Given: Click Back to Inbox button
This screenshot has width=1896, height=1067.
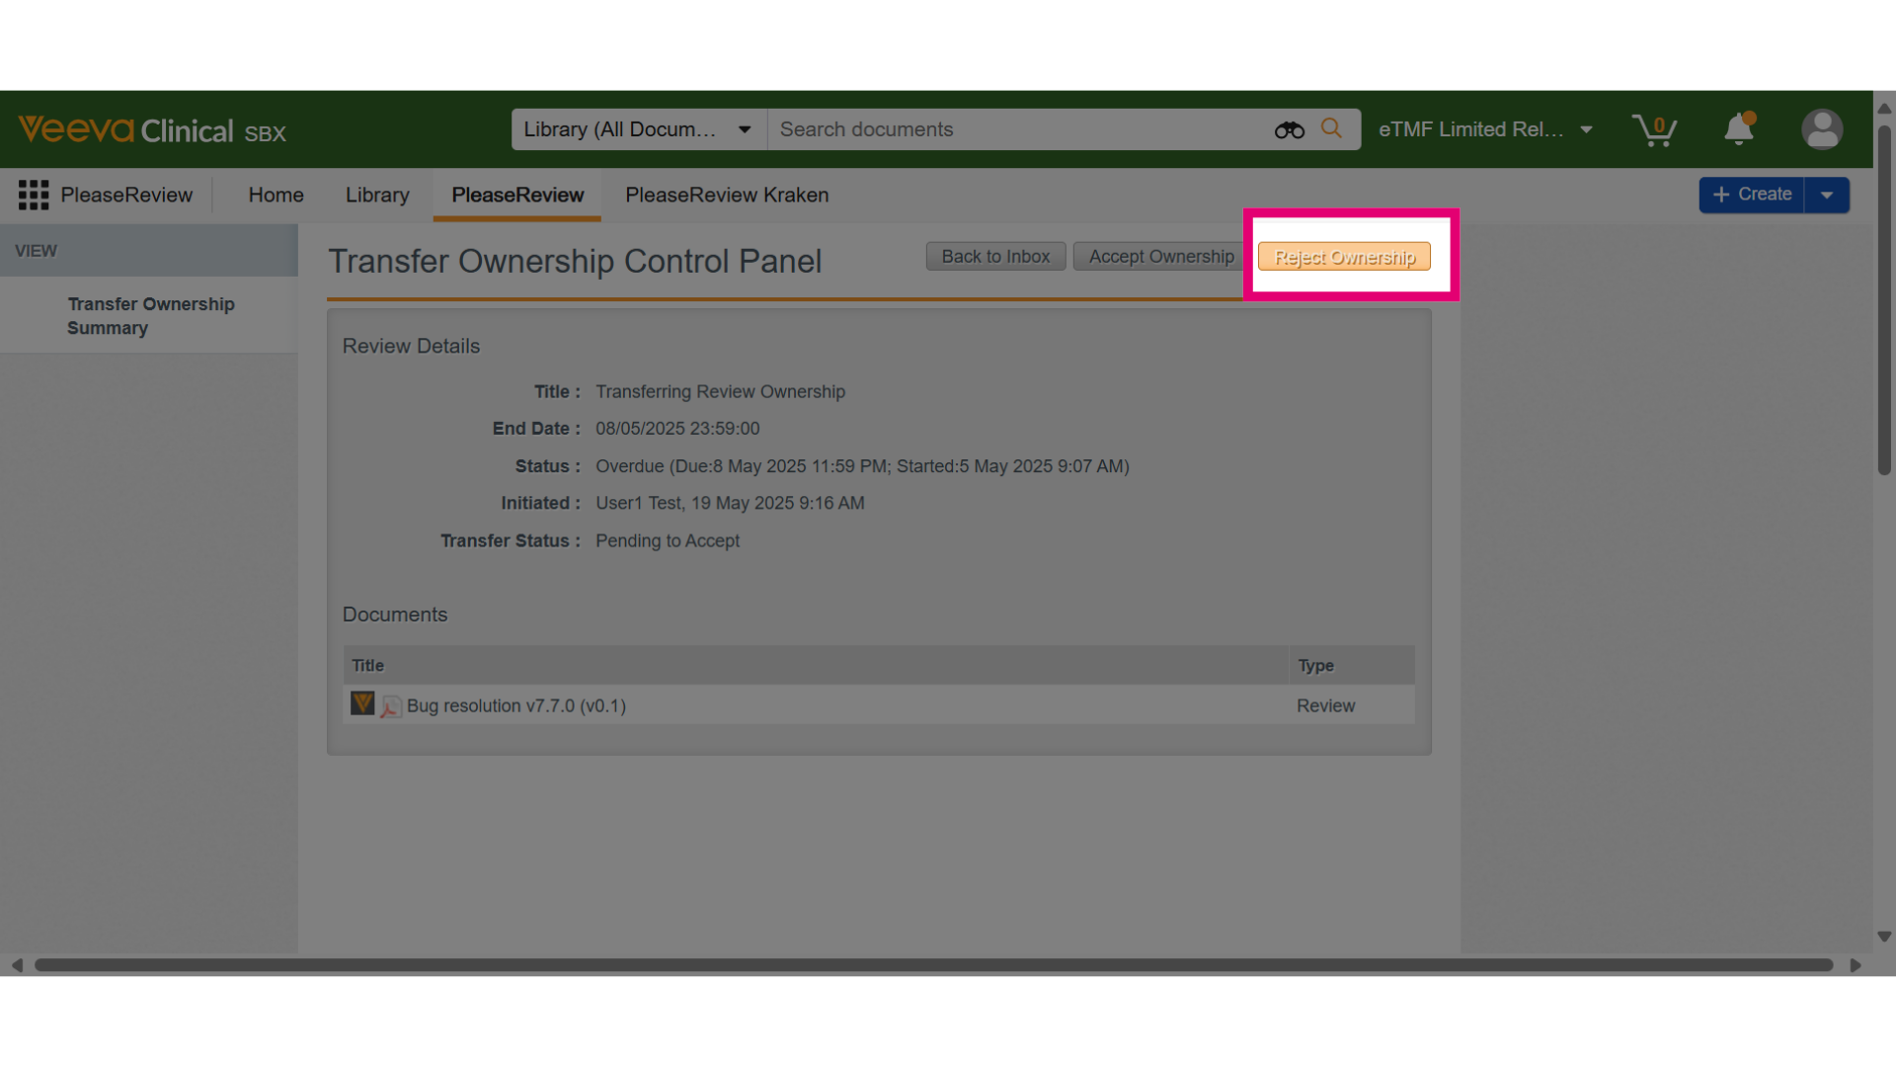Looking at the screenshot, I should (995, 257).
